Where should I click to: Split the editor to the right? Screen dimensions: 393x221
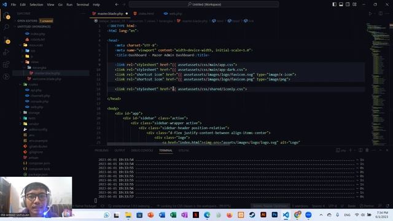click(381, 14)
